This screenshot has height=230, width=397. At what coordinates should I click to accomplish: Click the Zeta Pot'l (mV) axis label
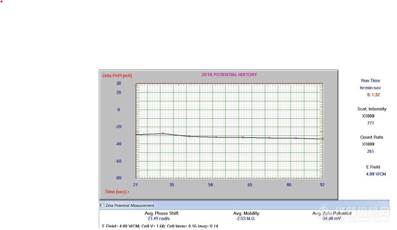tap(117, 76)
